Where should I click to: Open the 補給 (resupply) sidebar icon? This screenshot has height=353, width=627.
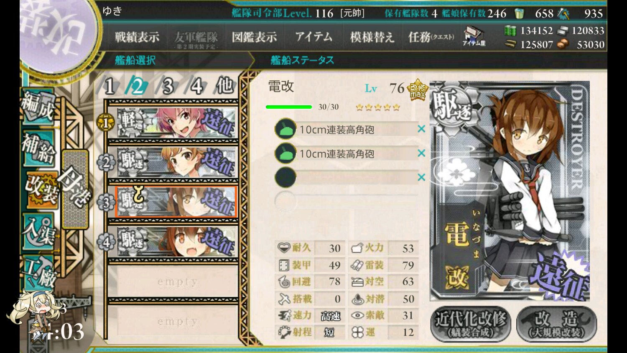tap(38, 148)
